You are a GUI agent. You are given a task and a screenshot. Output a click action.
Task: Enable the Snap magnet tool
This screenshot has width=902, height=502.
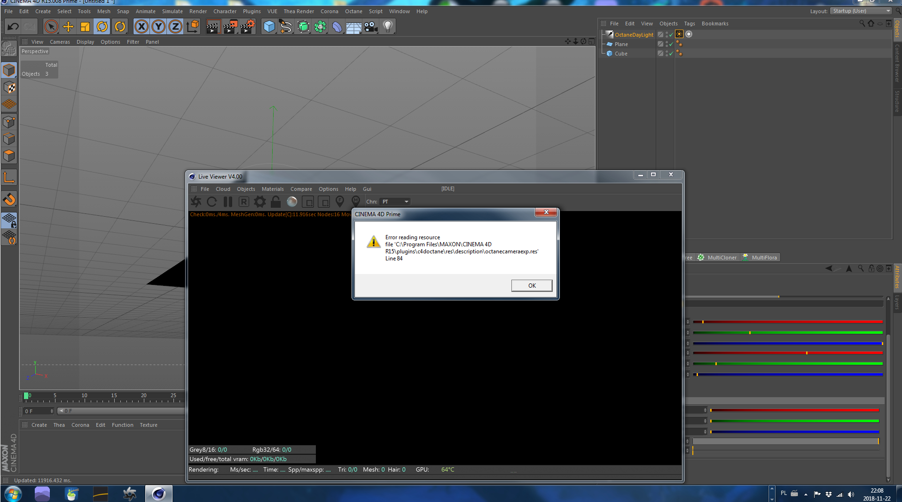click(x=9, y=199)
